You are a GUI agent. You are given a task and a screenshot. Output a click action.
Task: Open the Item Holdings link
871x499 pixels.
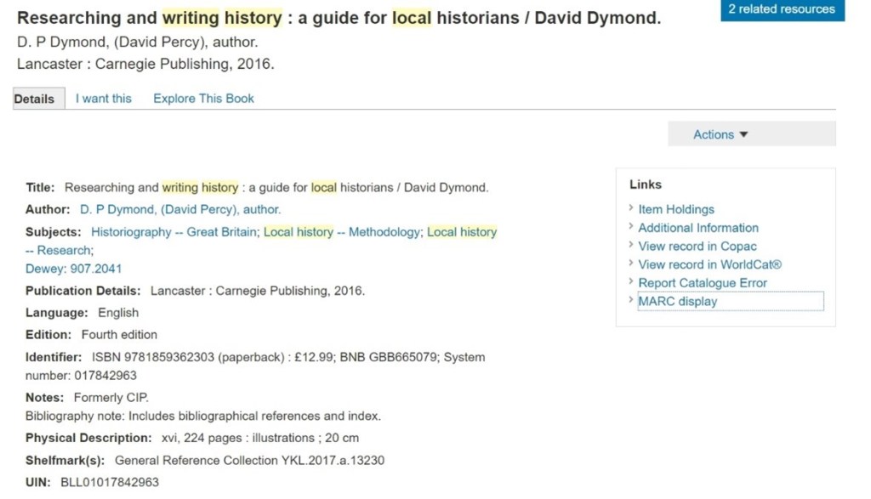tap(676, 209)
